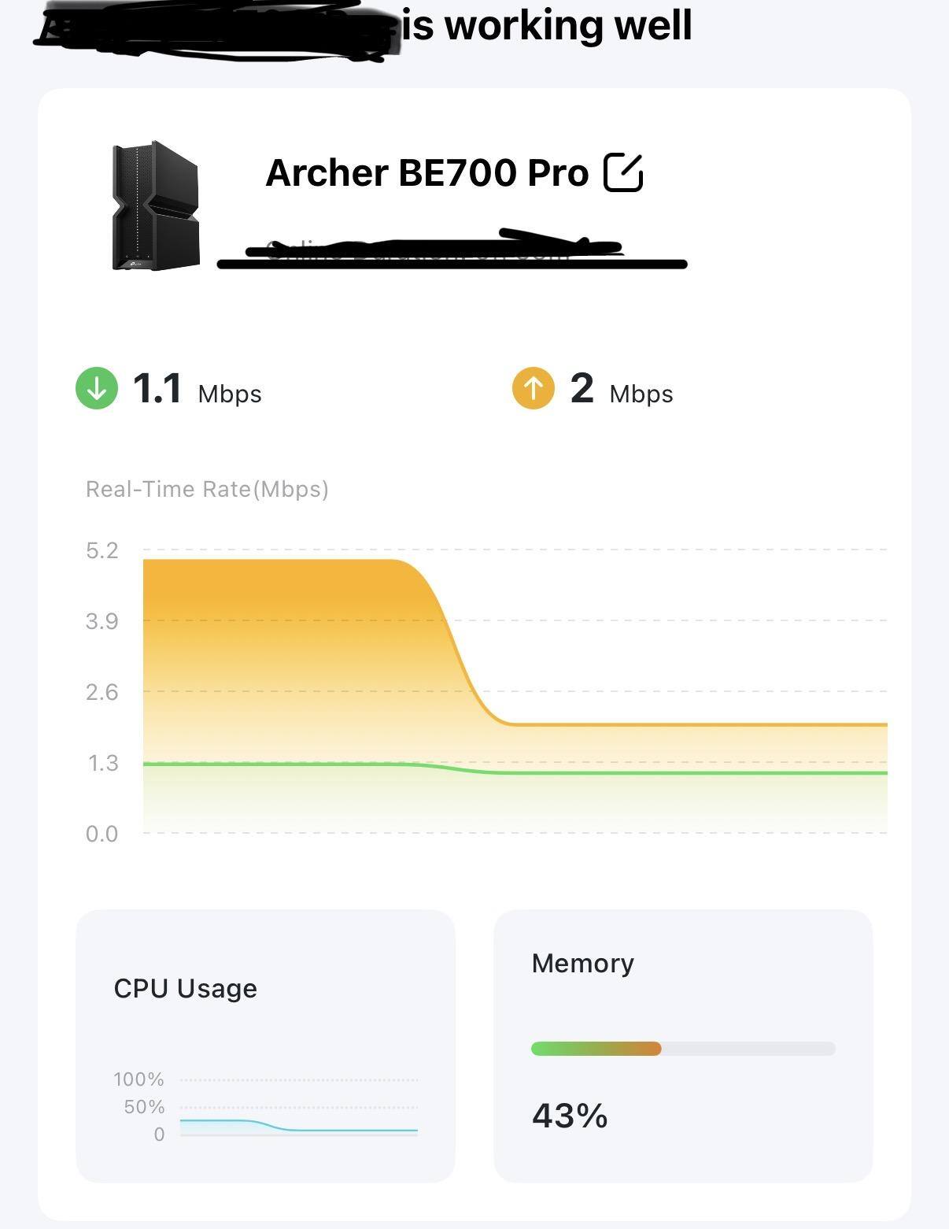Select the Archer BE700 Pro device name
The height and width of the screenshot is (1229, 949).
427,172
